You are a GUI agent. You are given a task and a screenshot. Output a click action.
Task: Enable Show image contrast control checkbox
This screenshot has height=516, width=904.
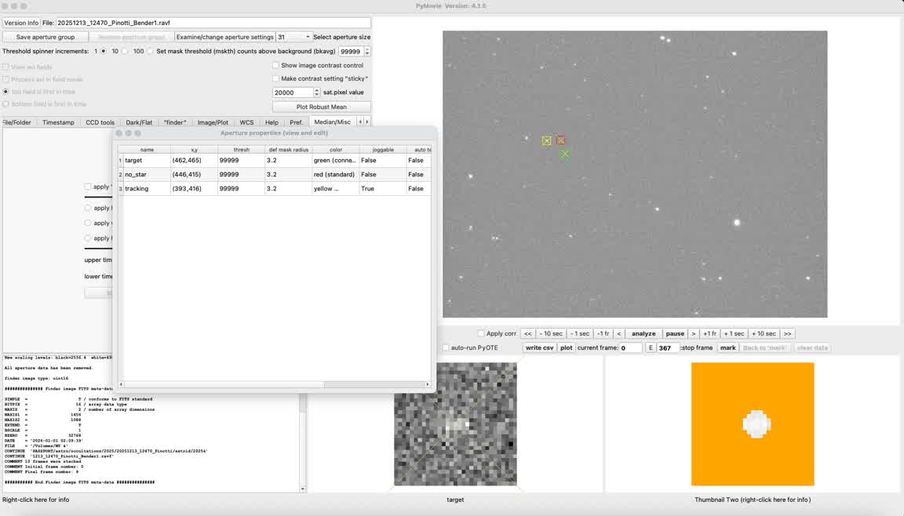click(276, 66)
